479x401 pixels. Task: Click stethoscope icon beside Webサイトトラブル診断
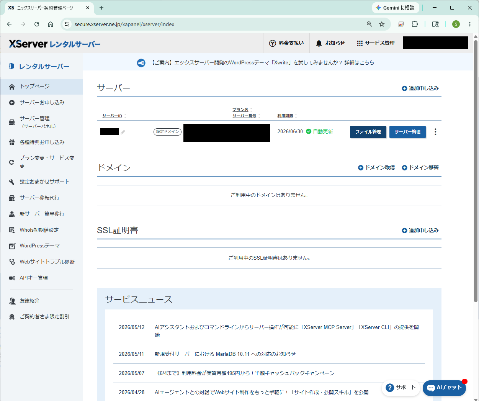[x=12, y=262]
